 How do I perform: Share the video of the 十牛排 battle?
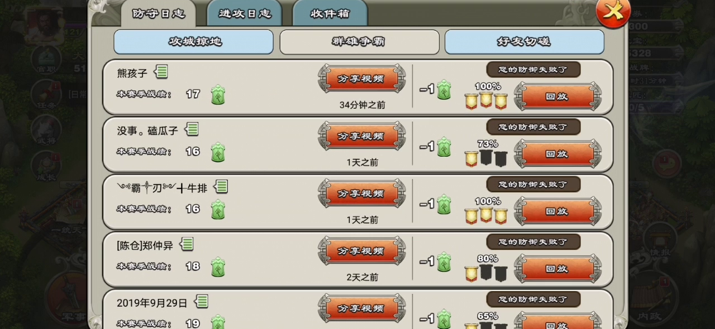tap(361, 193)
